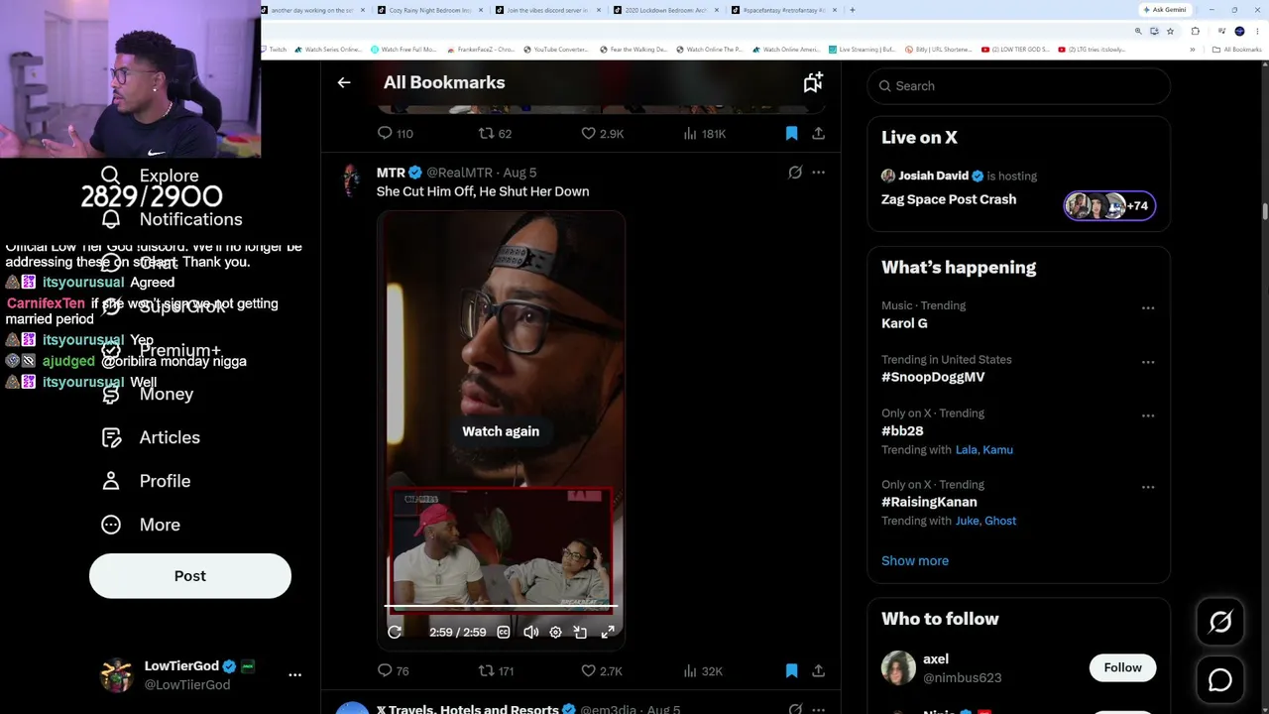1269x714 pixels.
Task: Click the add bookmark folder icon
Action: pos(813,82)
